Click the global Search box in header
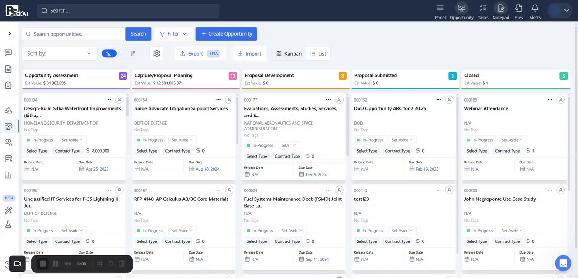This screenshot has height=278, width=578. pyautogui.click(x=128, y=10)
